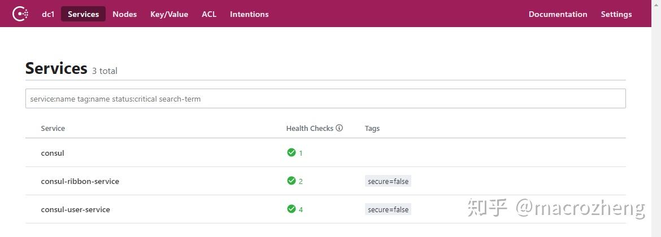
Task: Click secure=false tag on consul-user-service
Action: (x=388, y=209)
